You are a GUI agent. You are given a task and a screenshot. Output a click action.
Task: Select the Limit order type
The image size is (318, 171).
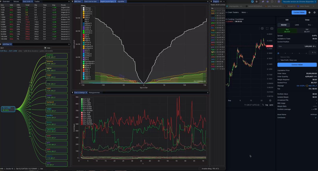[x=297, y=25]
